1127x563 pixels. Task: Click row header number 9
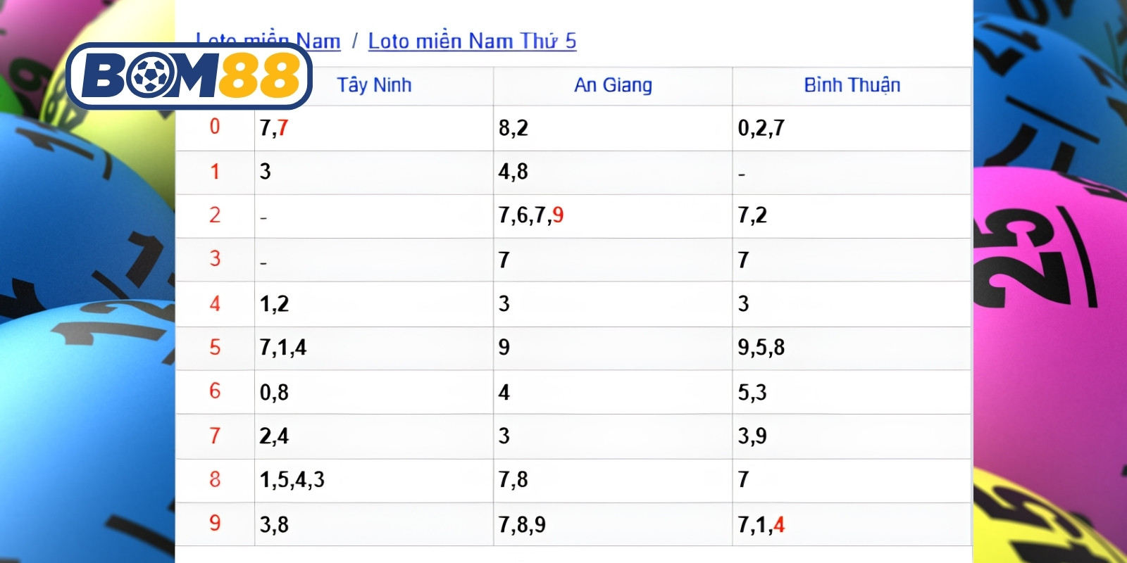click(215, 523)
